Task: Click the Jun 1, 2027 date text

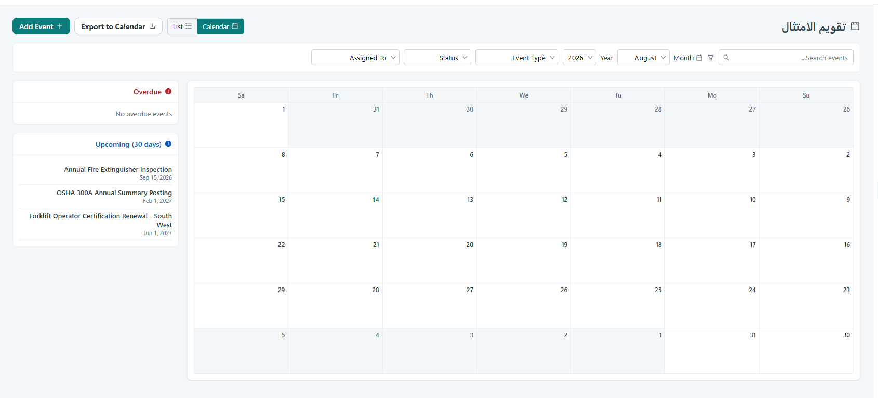Action: [157, 233]
